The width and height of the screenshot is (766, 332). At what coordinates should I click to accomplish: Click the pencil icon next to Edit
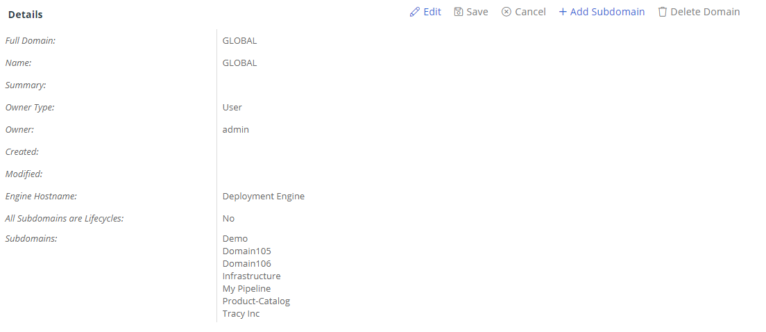point(415,12)
